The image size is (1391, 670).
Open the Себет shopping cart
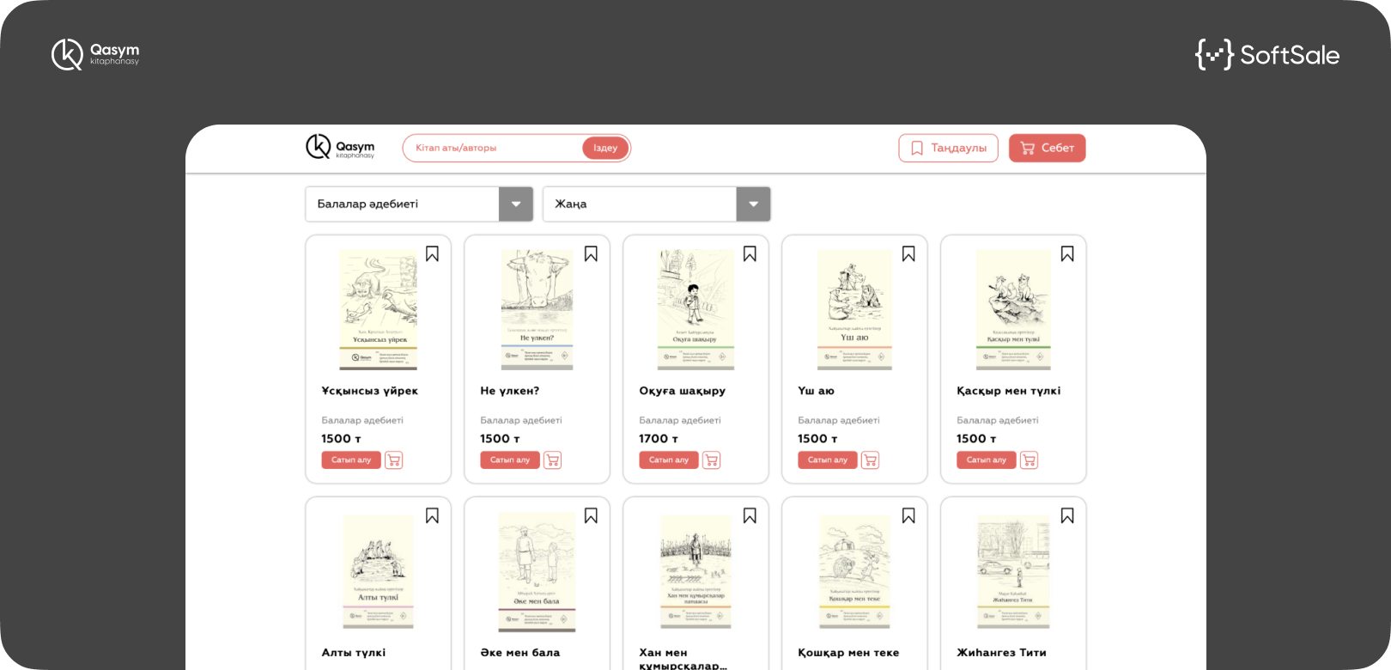[x=1048, y=148]
